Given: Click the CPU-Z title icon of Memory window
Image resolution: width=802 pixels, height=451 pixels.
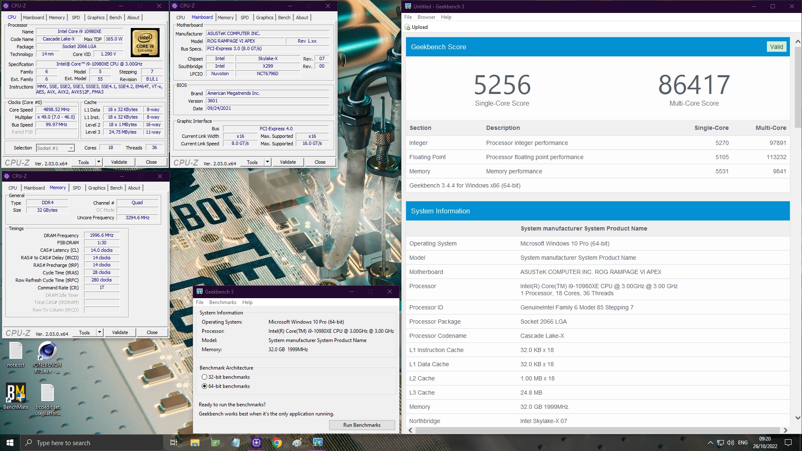Looking at the screenshot, I should pos(6,176).
